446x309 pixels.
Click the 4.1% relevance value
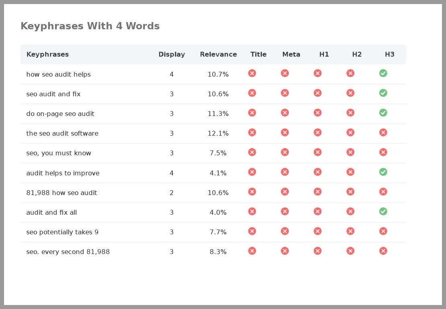pos(218,173)
